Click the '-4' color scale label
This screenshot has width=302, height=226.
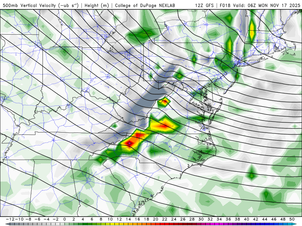pos(46,219)
